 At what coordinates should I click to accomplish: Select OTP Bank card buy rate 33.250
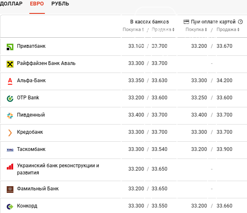coord(199,98)
